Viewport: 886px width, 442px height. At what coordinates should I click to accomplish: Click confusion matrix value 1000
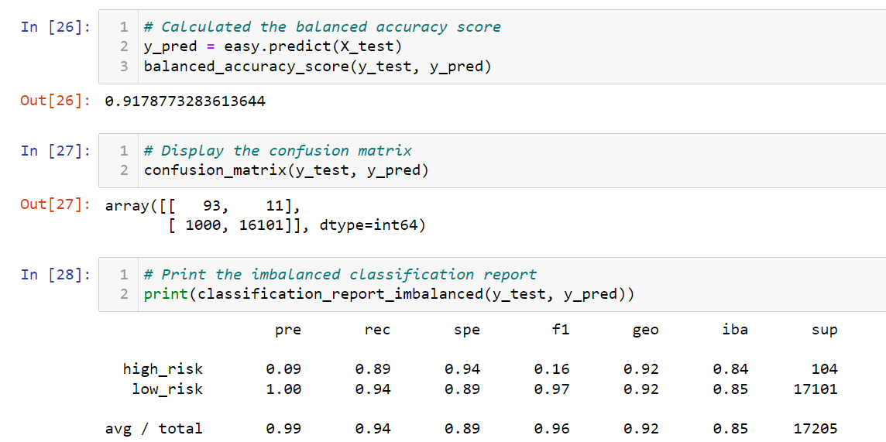(x=204, y=225)
